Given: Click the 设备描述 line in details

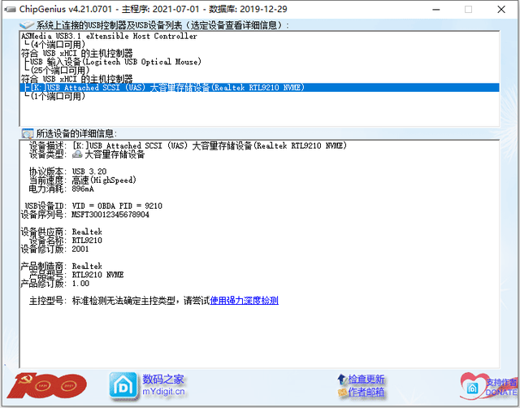Looking at the screenshot, I should pos(188,145).
